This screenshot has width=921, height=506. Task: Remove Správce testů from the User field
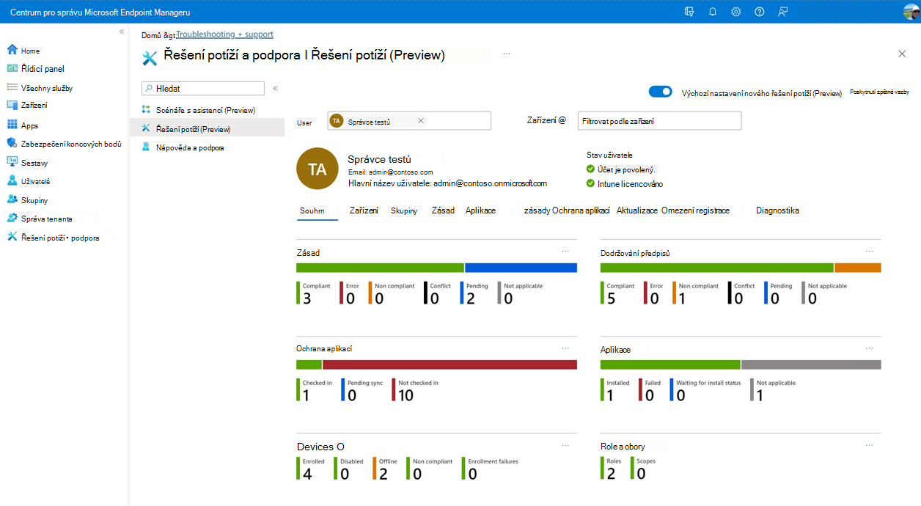[x=421, y=121]
